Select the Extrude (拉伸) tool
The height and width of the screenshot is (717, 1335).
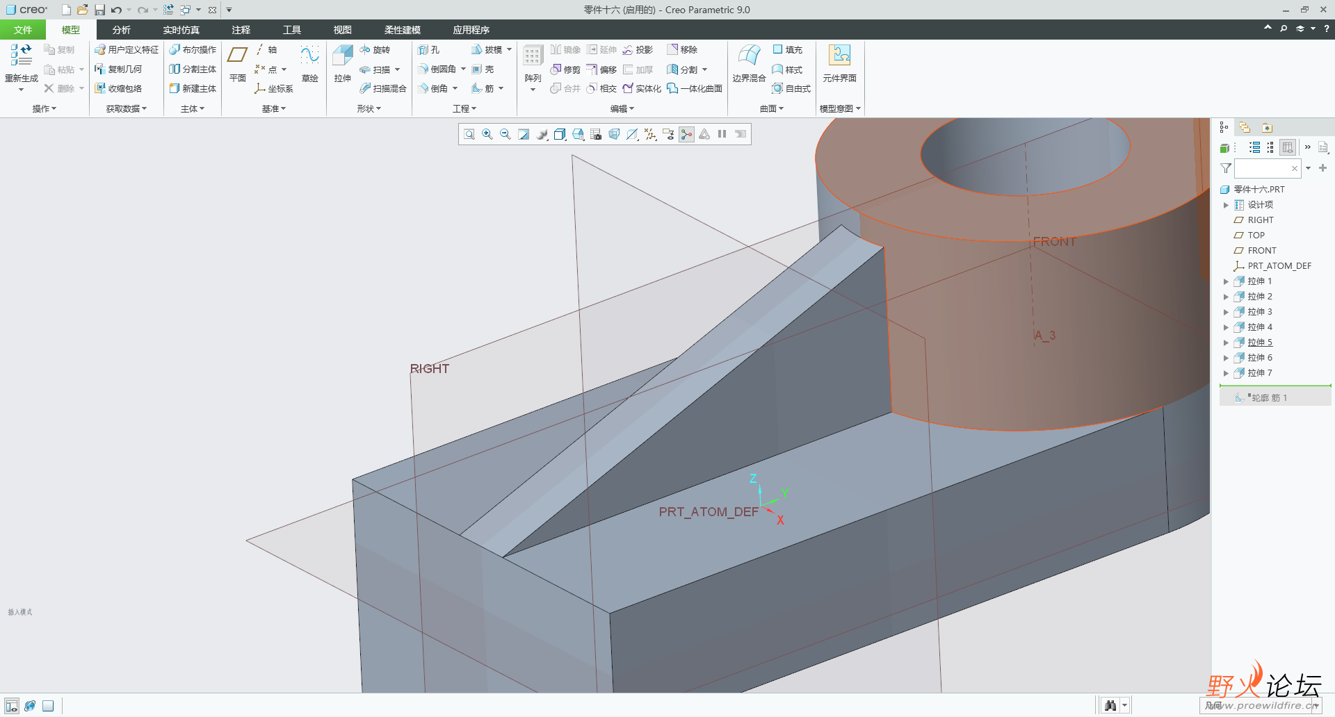343,64
